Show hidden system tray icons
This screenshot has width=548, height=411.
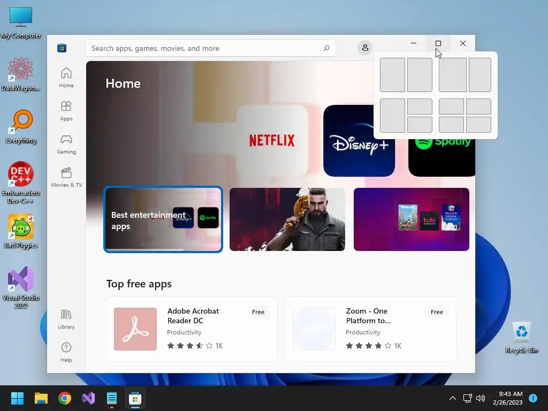(453, 398)
